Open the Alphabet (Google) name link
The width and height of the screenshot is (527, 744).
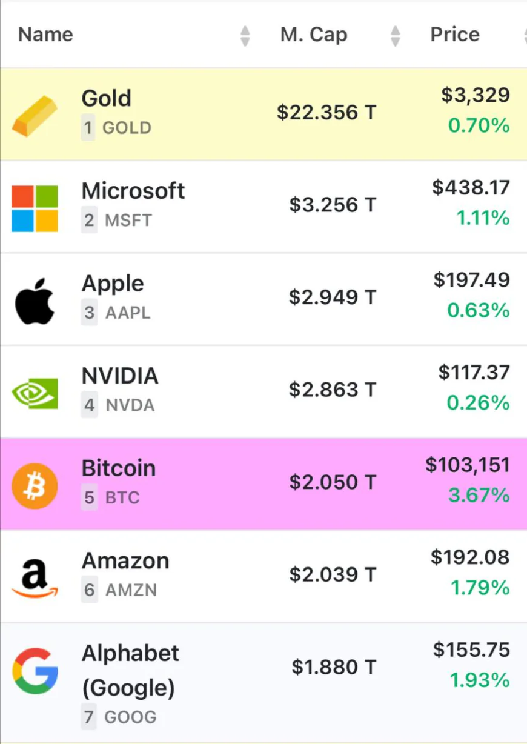130,670
